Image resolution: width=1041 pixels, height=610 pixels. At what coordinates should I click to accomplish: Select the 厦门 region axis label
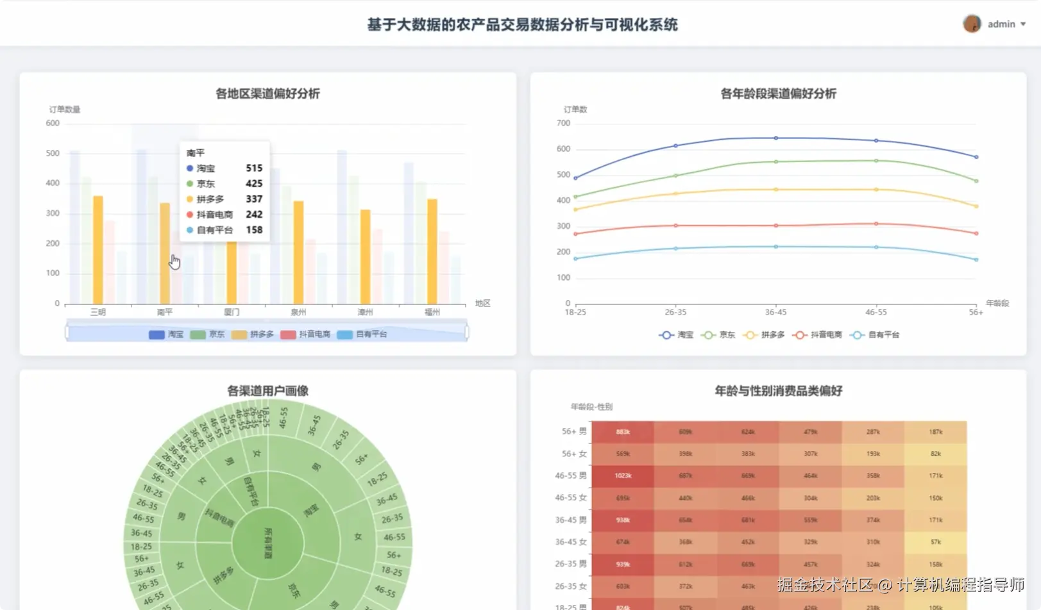(x=232, y=312)
